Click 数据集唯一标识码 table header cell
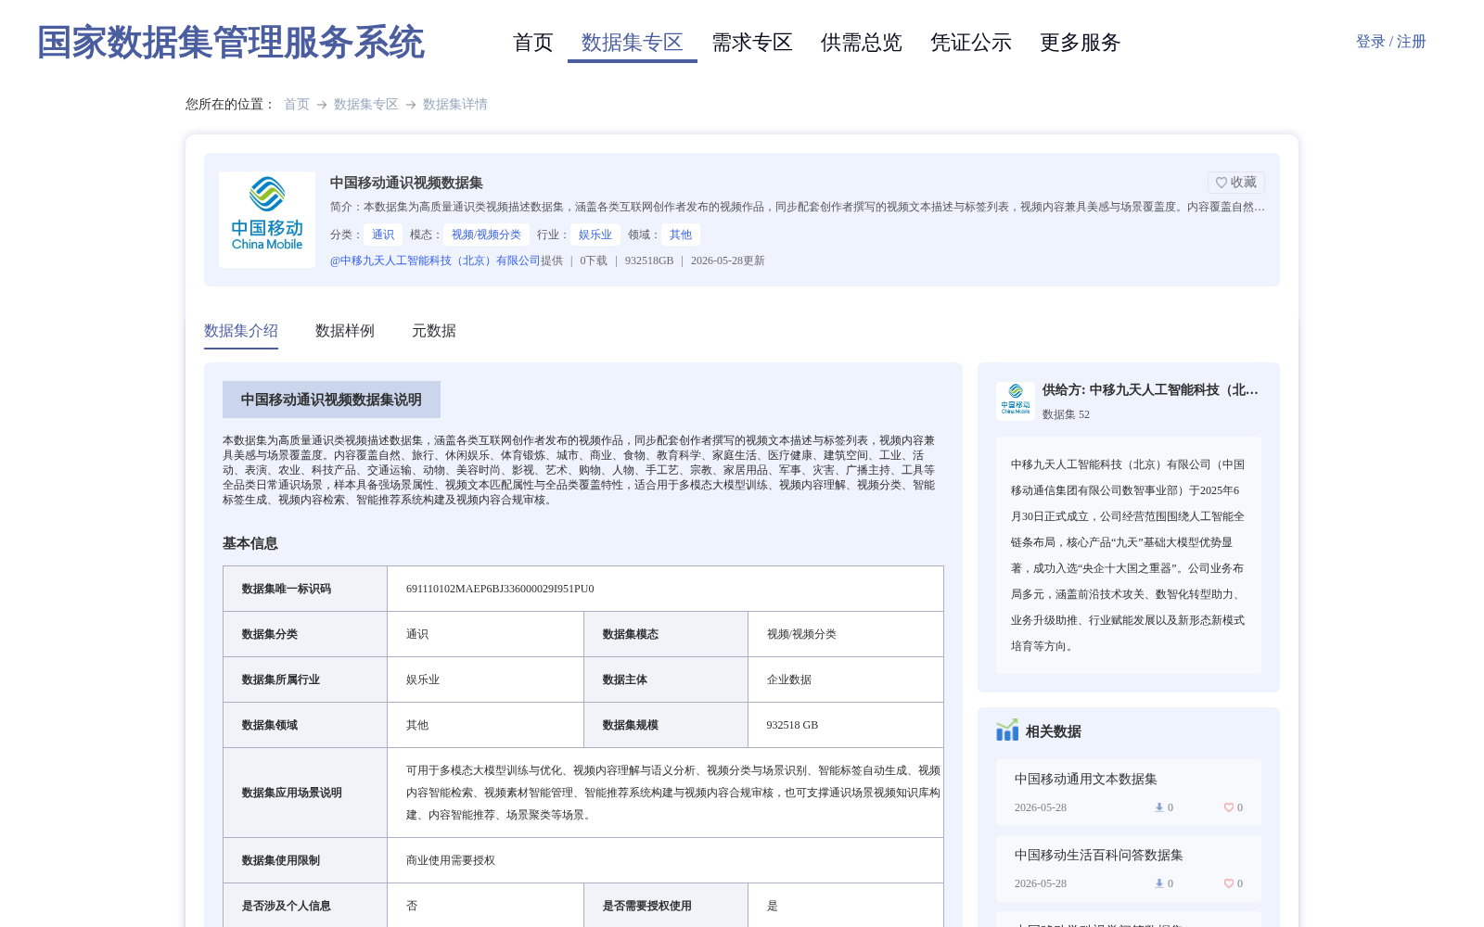The width and height of the screenshot is (1484, 927). [305, 589]
